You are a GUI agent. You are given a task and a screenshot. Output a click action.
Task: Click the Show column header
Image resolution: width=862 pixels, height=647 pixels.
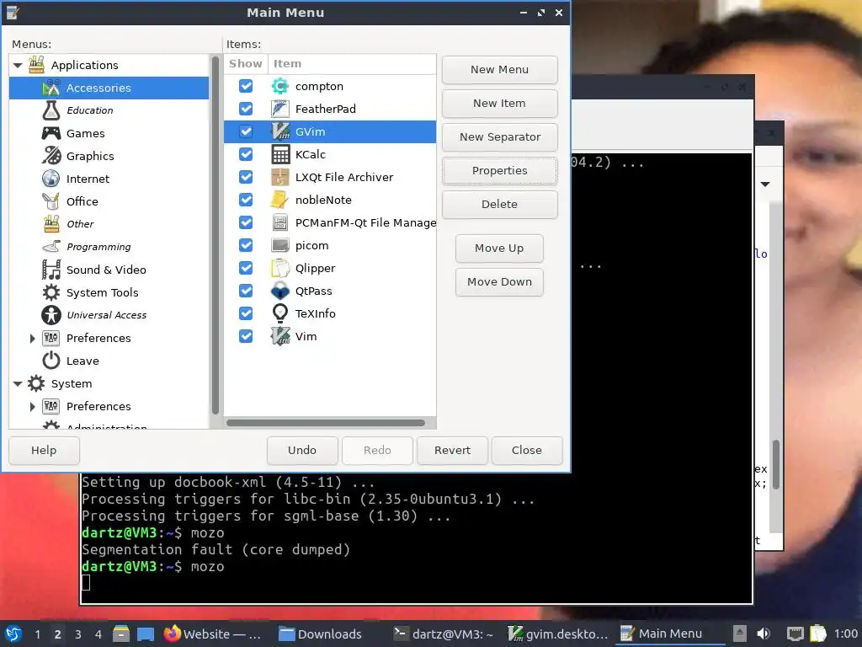[x=246, y=64]
